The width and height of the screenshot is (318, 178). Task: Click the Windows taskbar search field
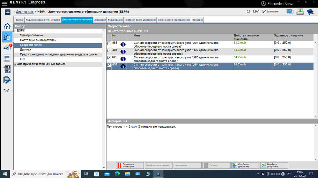(46, 174)
